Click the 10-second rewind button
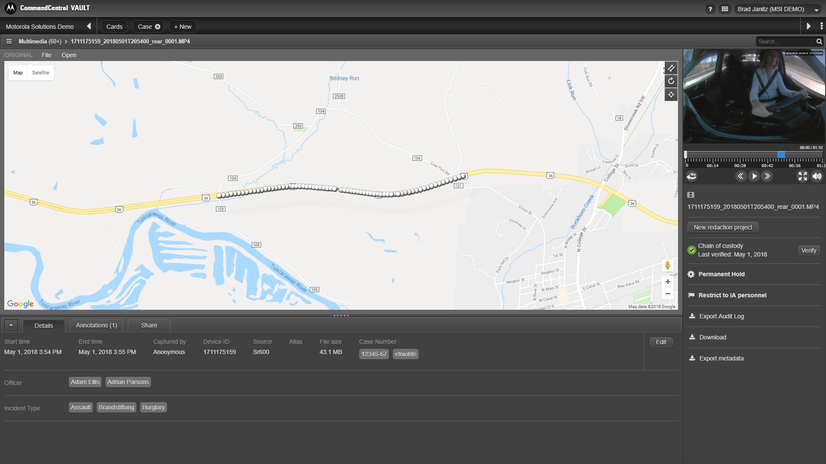This screenshot has height=464, width=826. 692,176
